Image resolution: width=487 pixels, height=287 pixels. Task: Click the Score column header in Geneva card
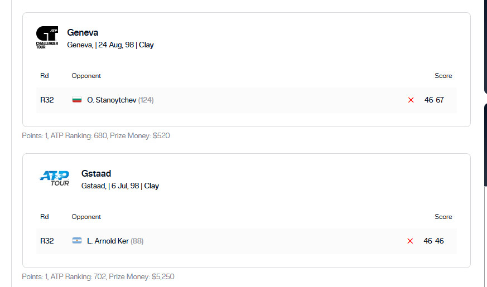click(443, 76)
